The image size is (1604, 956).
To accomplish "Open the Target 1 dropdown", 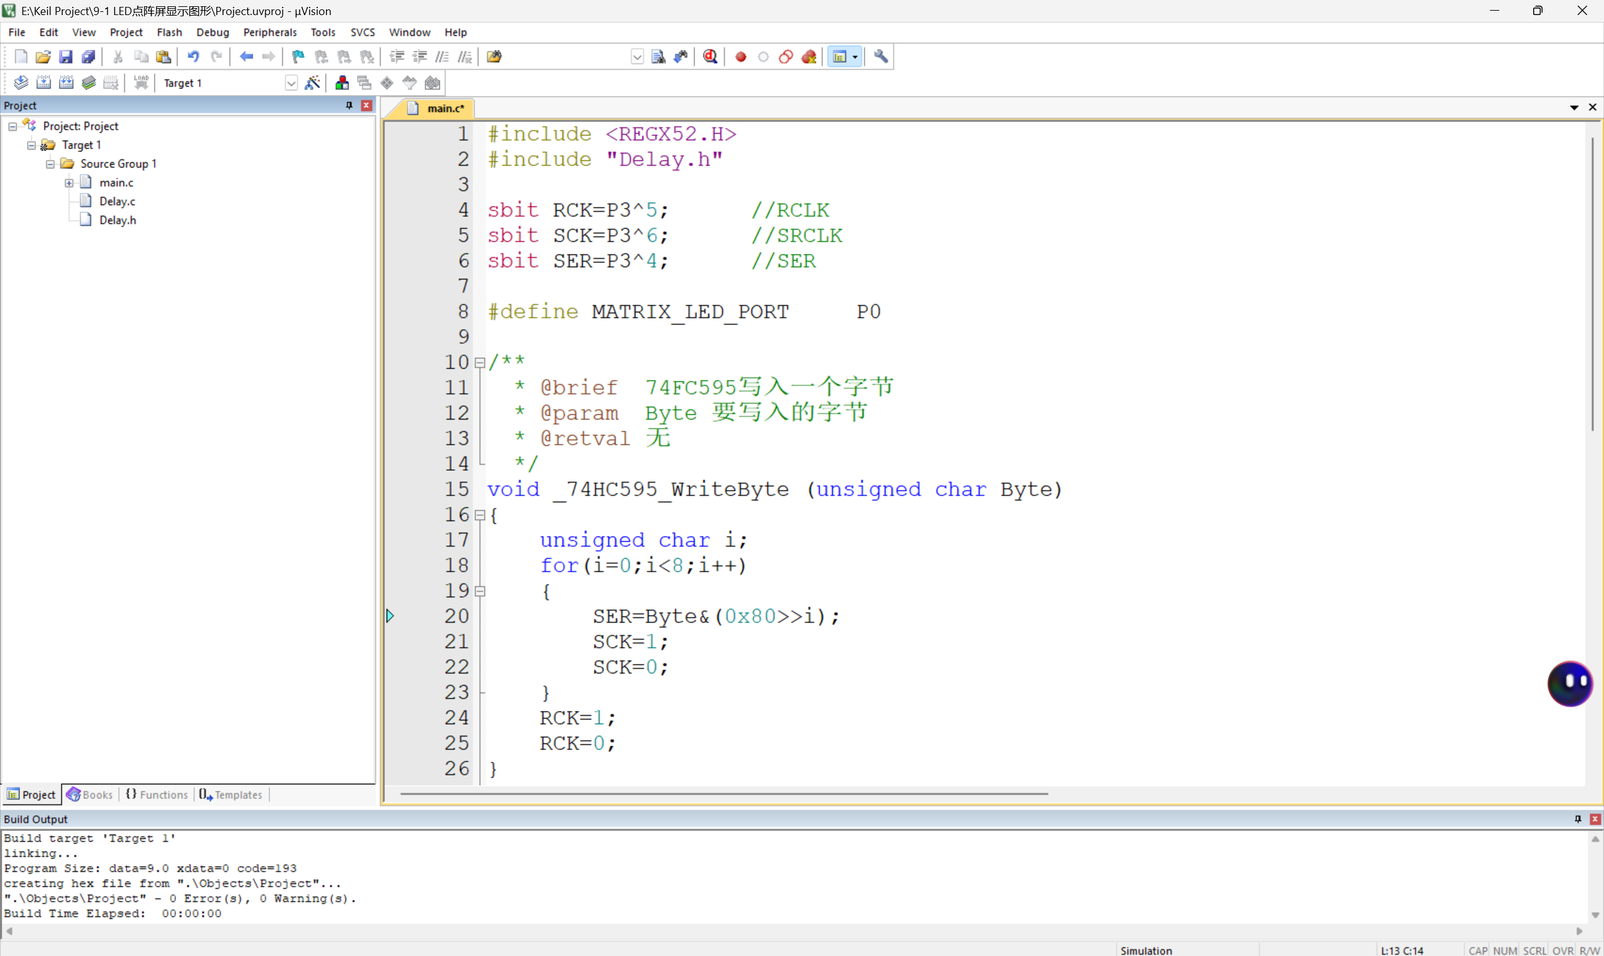I will point(291,83).
